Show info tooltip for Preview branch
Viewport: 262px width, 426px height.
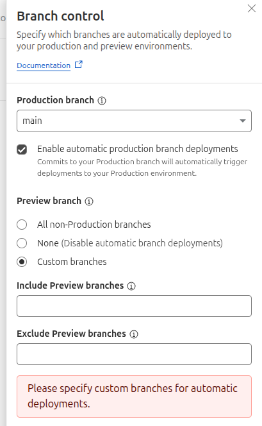coord(89,201)
